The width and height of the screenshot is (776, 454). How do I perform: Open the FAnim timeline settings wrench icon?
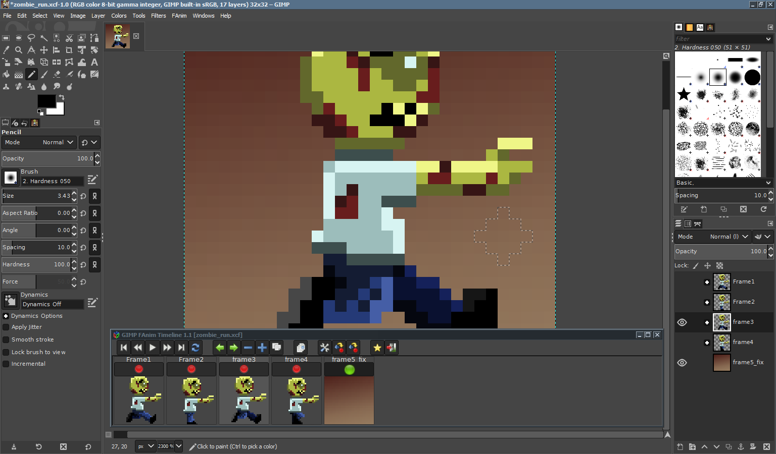(325, 348)
